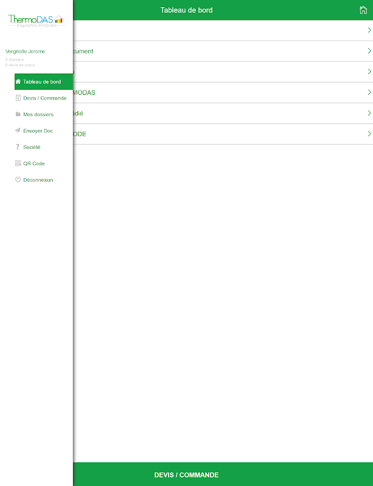Click the power icon beside Déconnexion
Screen dimensions: 373x486
(x=18, y=179)
